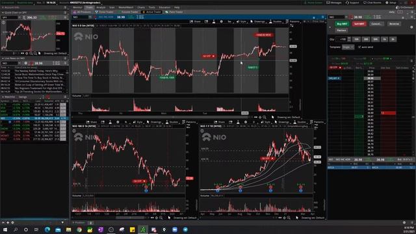416x234 pixels.
Task: Open the Template dropdown in Active Trader
Action: 348,47
